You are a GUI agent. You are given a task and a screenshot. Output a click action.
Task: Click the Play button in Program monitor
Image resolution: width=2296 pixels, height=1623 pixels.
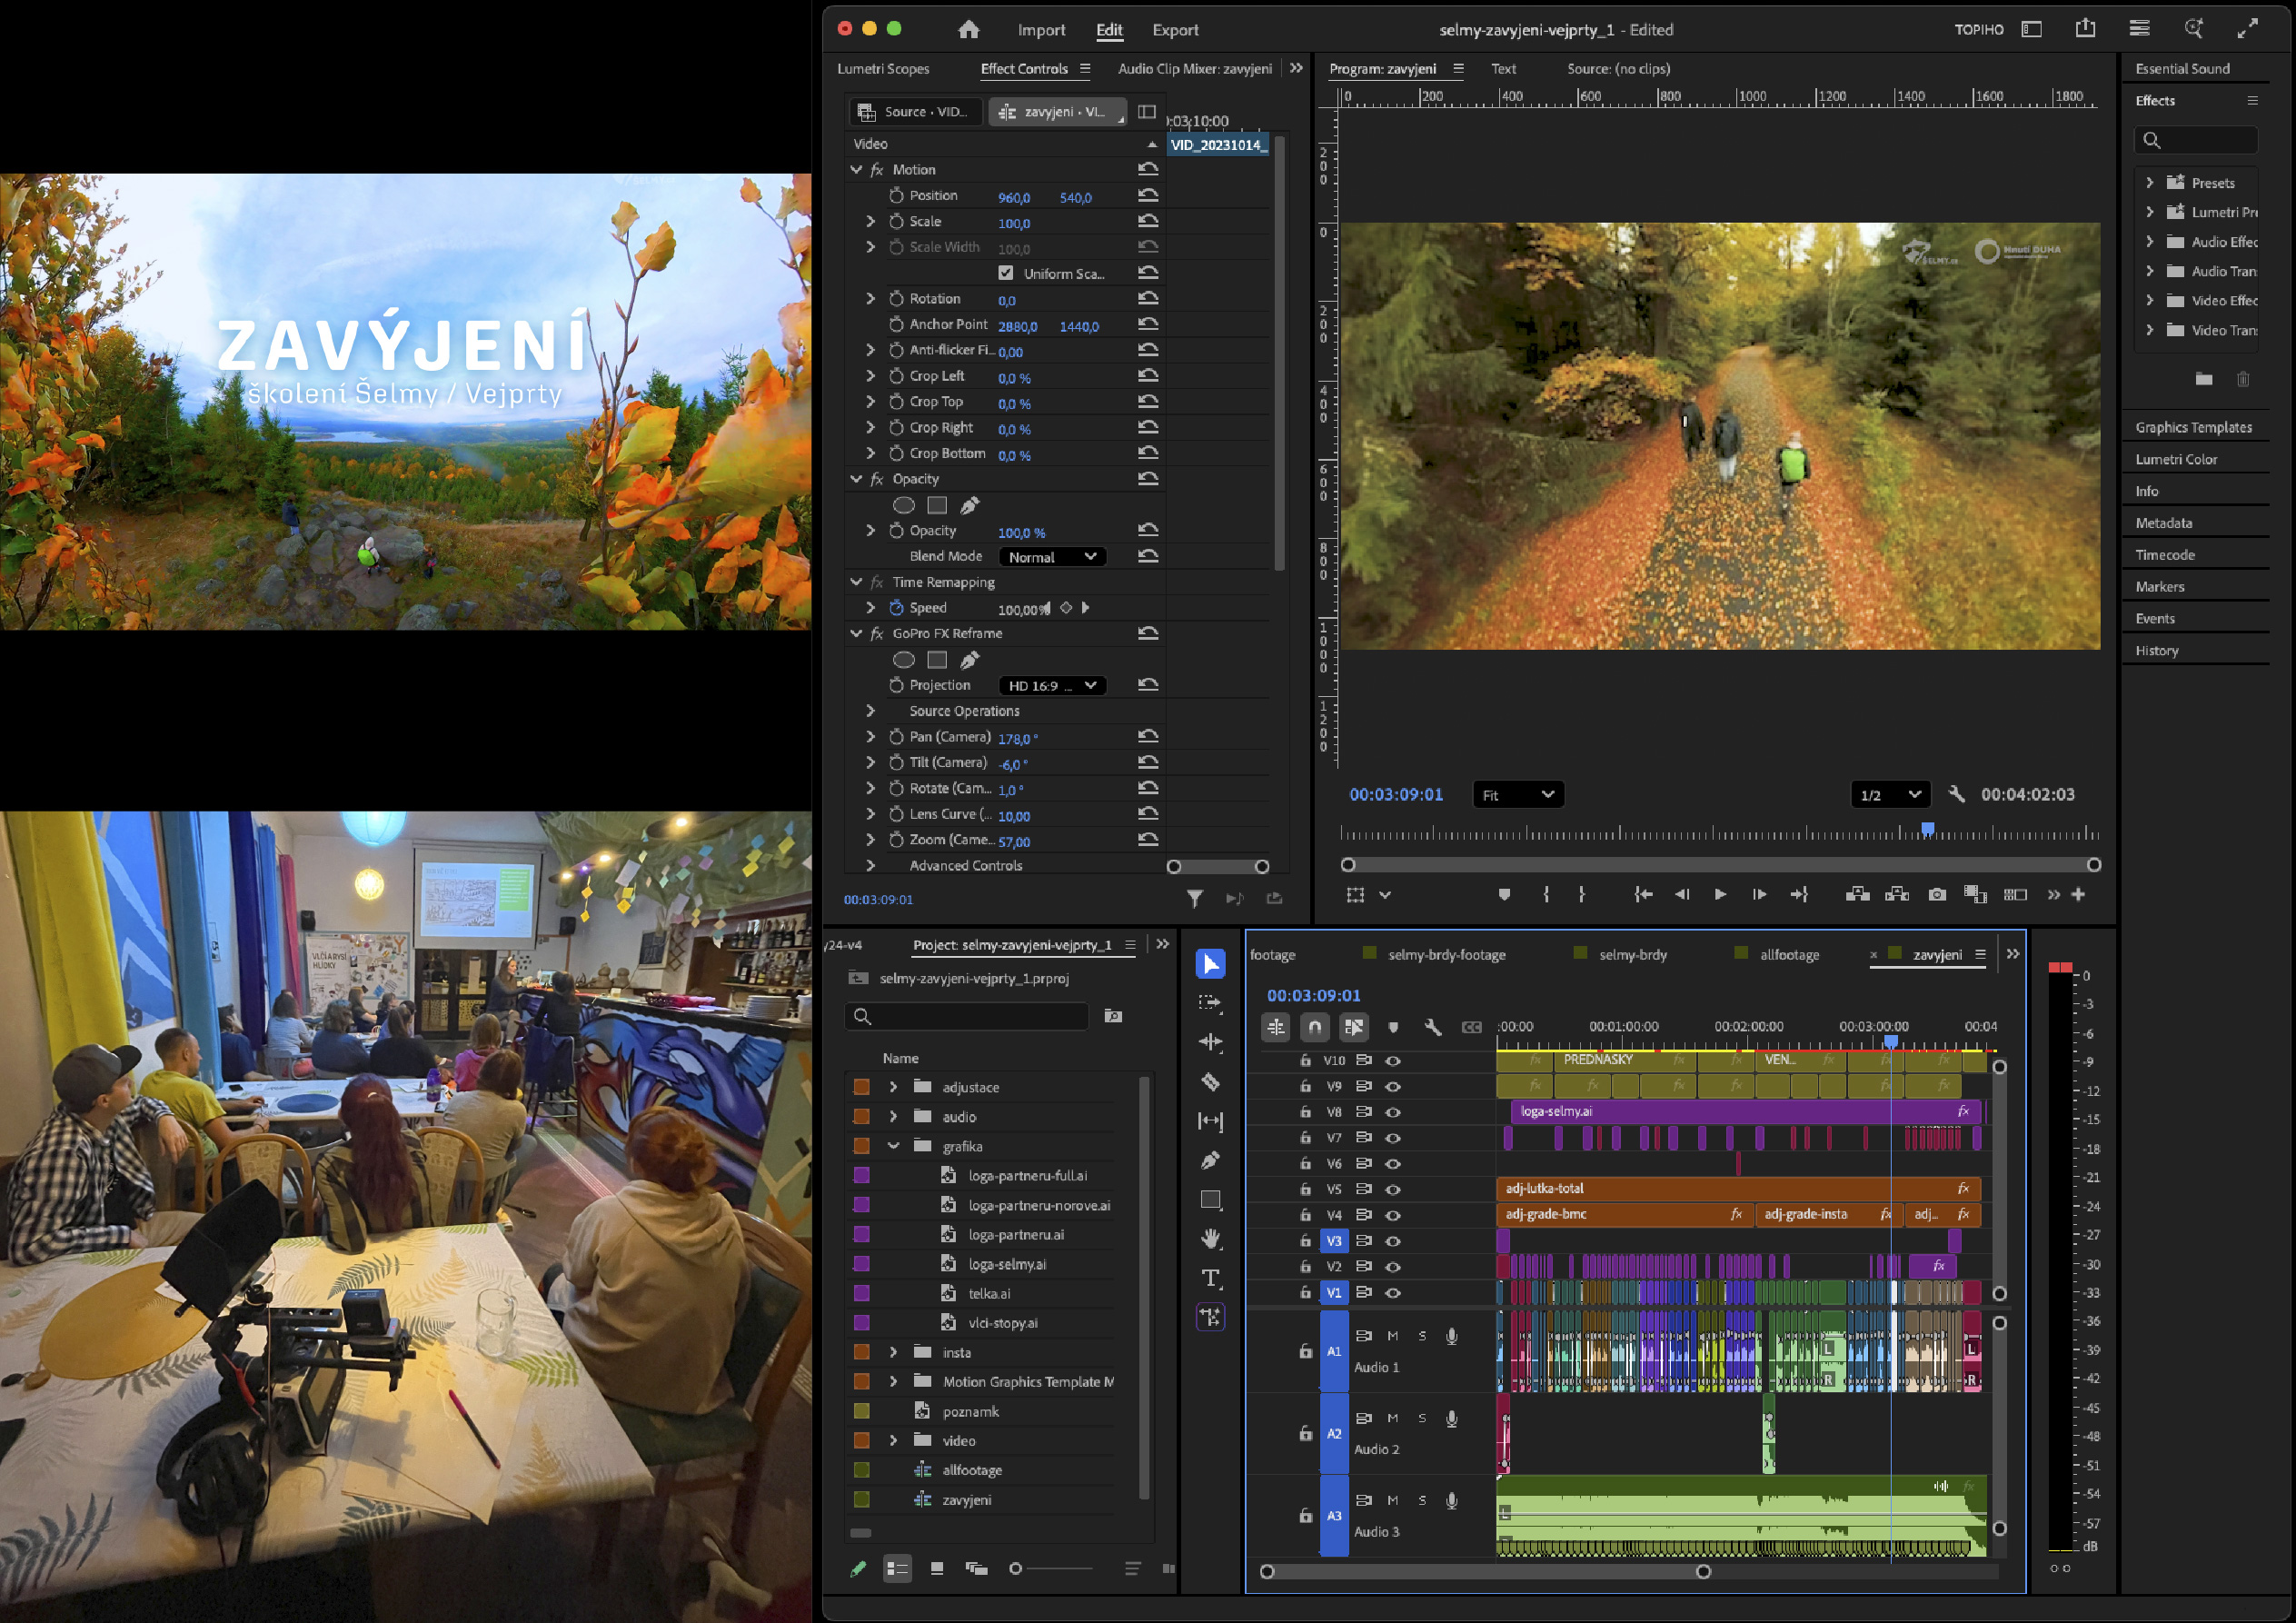point(1720,895)
